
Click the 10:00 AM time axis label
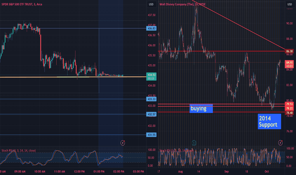tap(40, 171)
